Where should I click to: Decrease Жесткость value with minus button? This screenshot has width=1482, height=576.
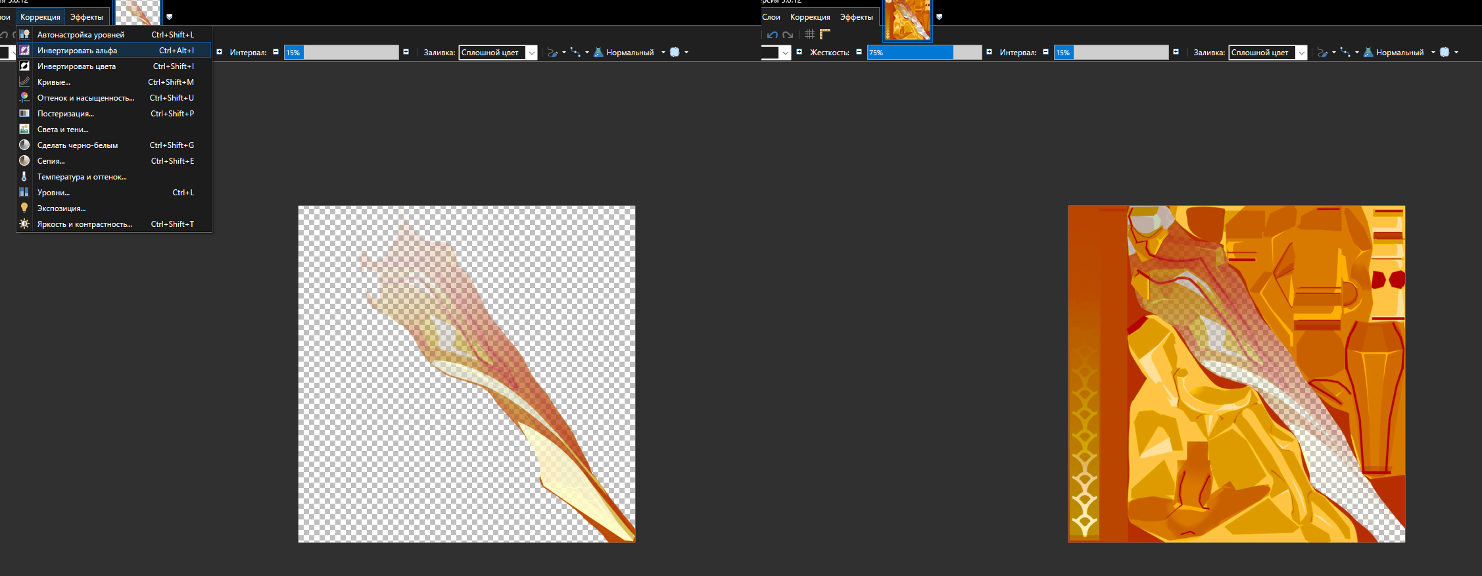[859, 52]
